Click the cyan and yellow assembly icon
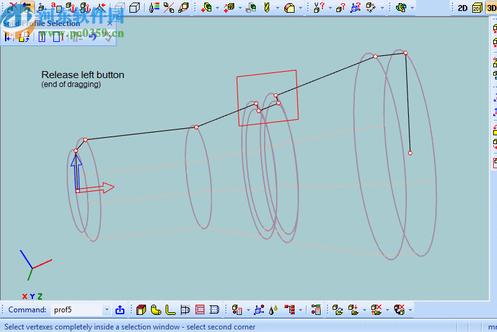Viewport: 497px width, 332px height. pyautogui.click(x=401, y=7)
